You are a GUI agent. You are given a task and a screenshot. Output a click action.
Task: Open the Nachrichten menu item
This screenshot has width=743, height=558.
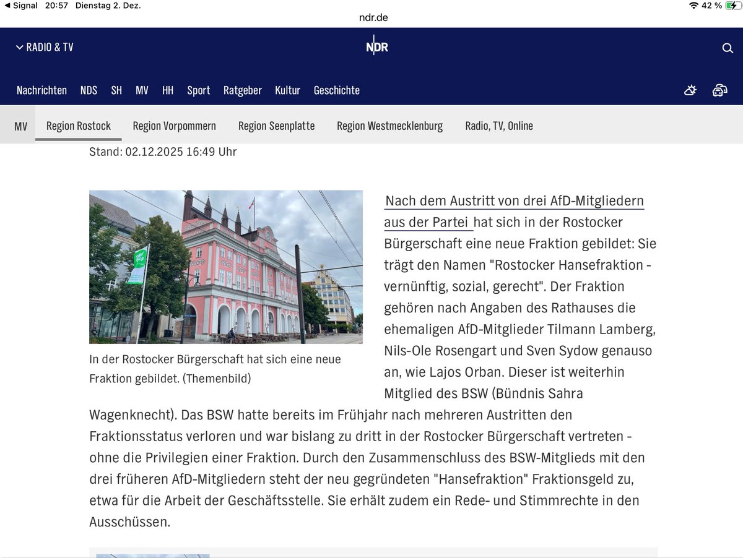[x=41, y=90]
